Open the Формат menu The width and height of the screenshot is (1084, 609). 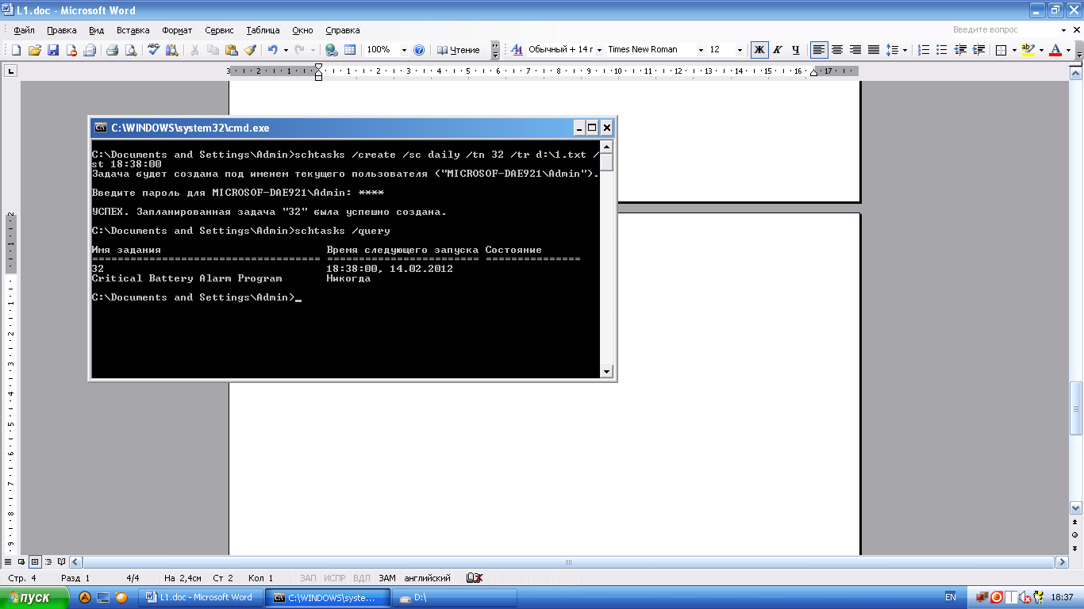click(x=177, y=30)
